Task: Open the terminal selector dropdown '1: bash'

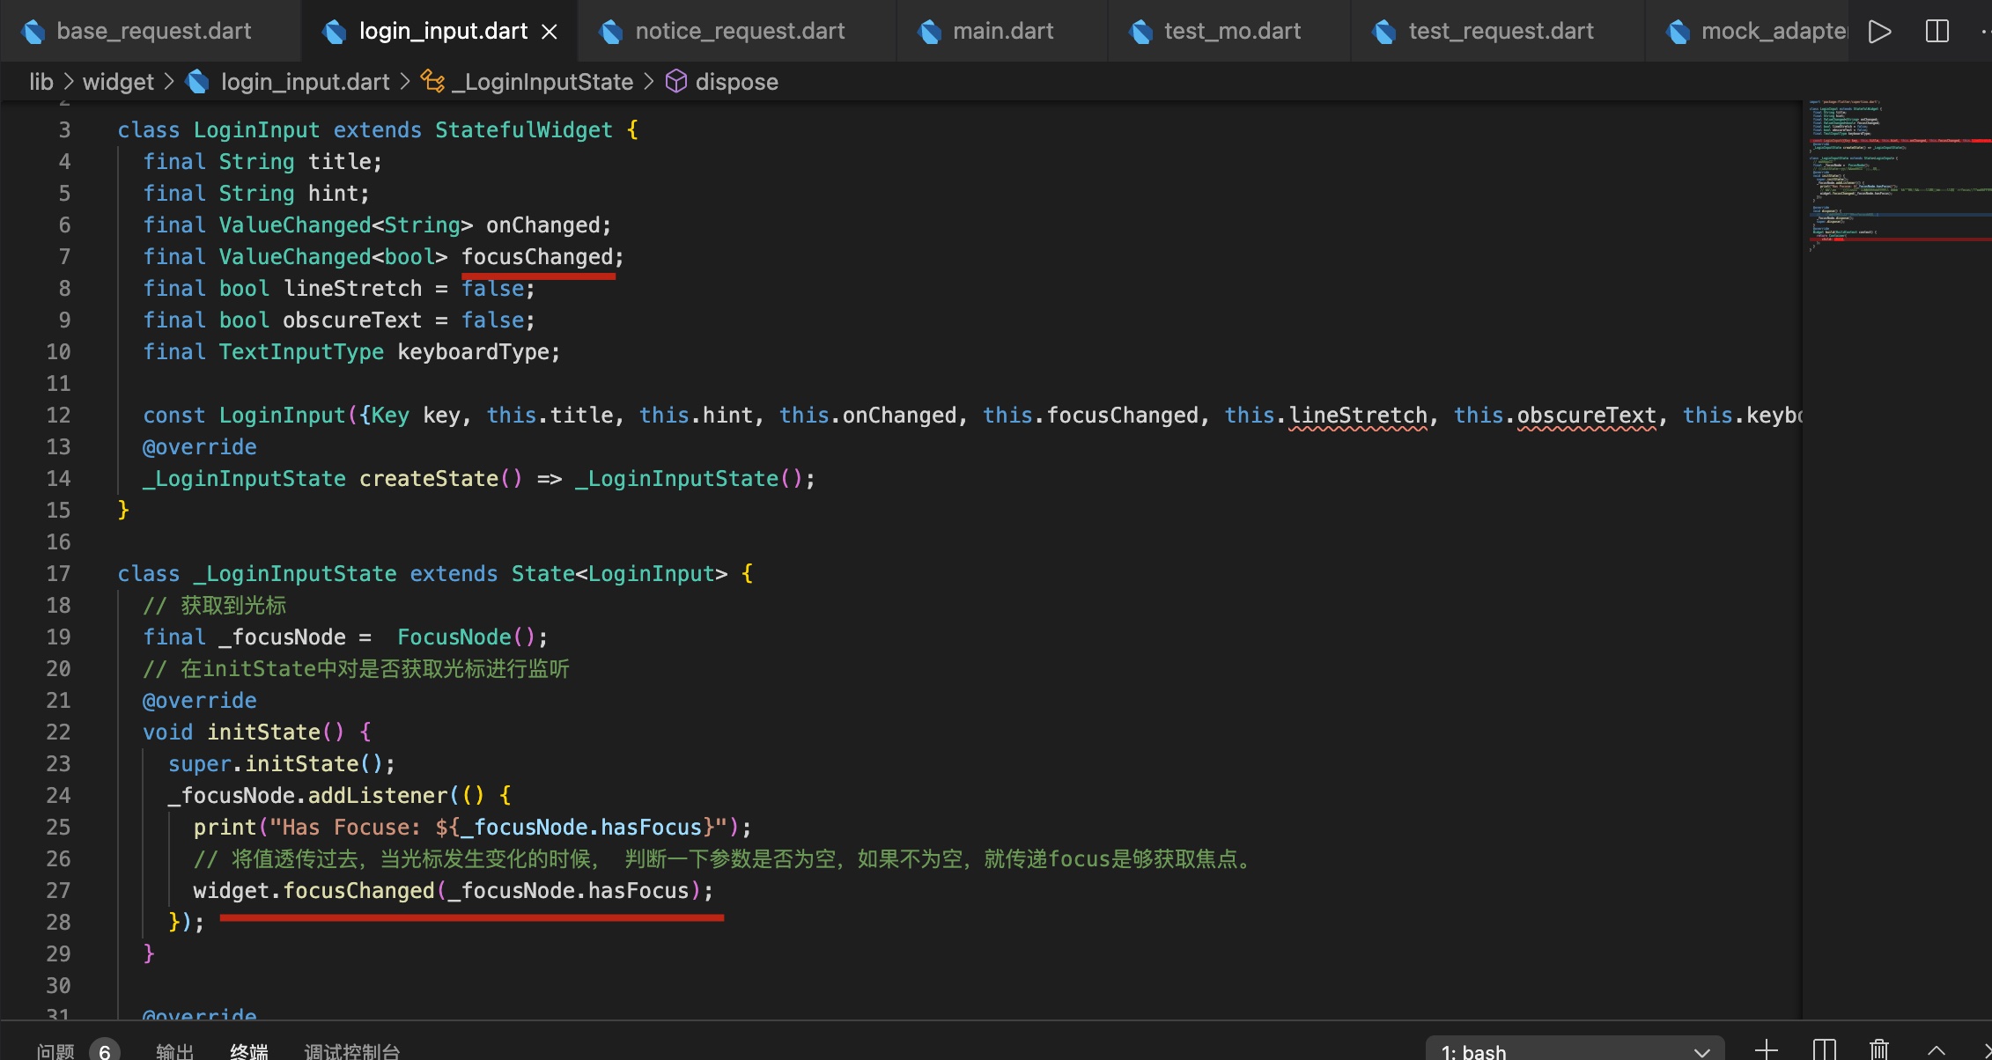Action: pyautogui.click(x=1575, y=1049)
